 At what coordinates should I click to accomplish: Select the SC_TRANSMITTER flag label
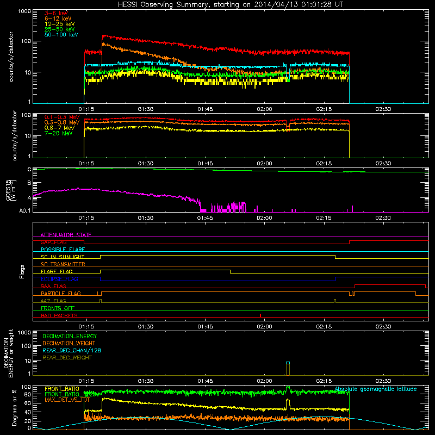pos(63,264)
